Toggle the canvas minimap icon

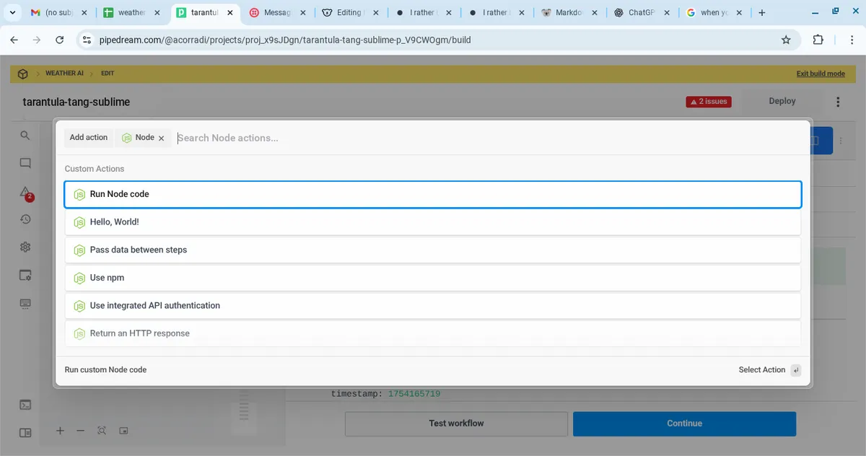pos(123,431)
